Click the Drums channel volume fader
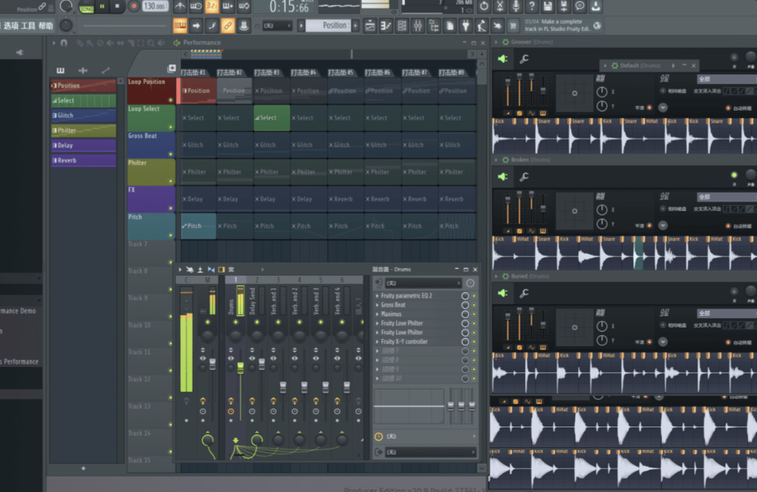The width and height of the screenshot is (757, 492). pyautogui.click(x=240, y=368)
